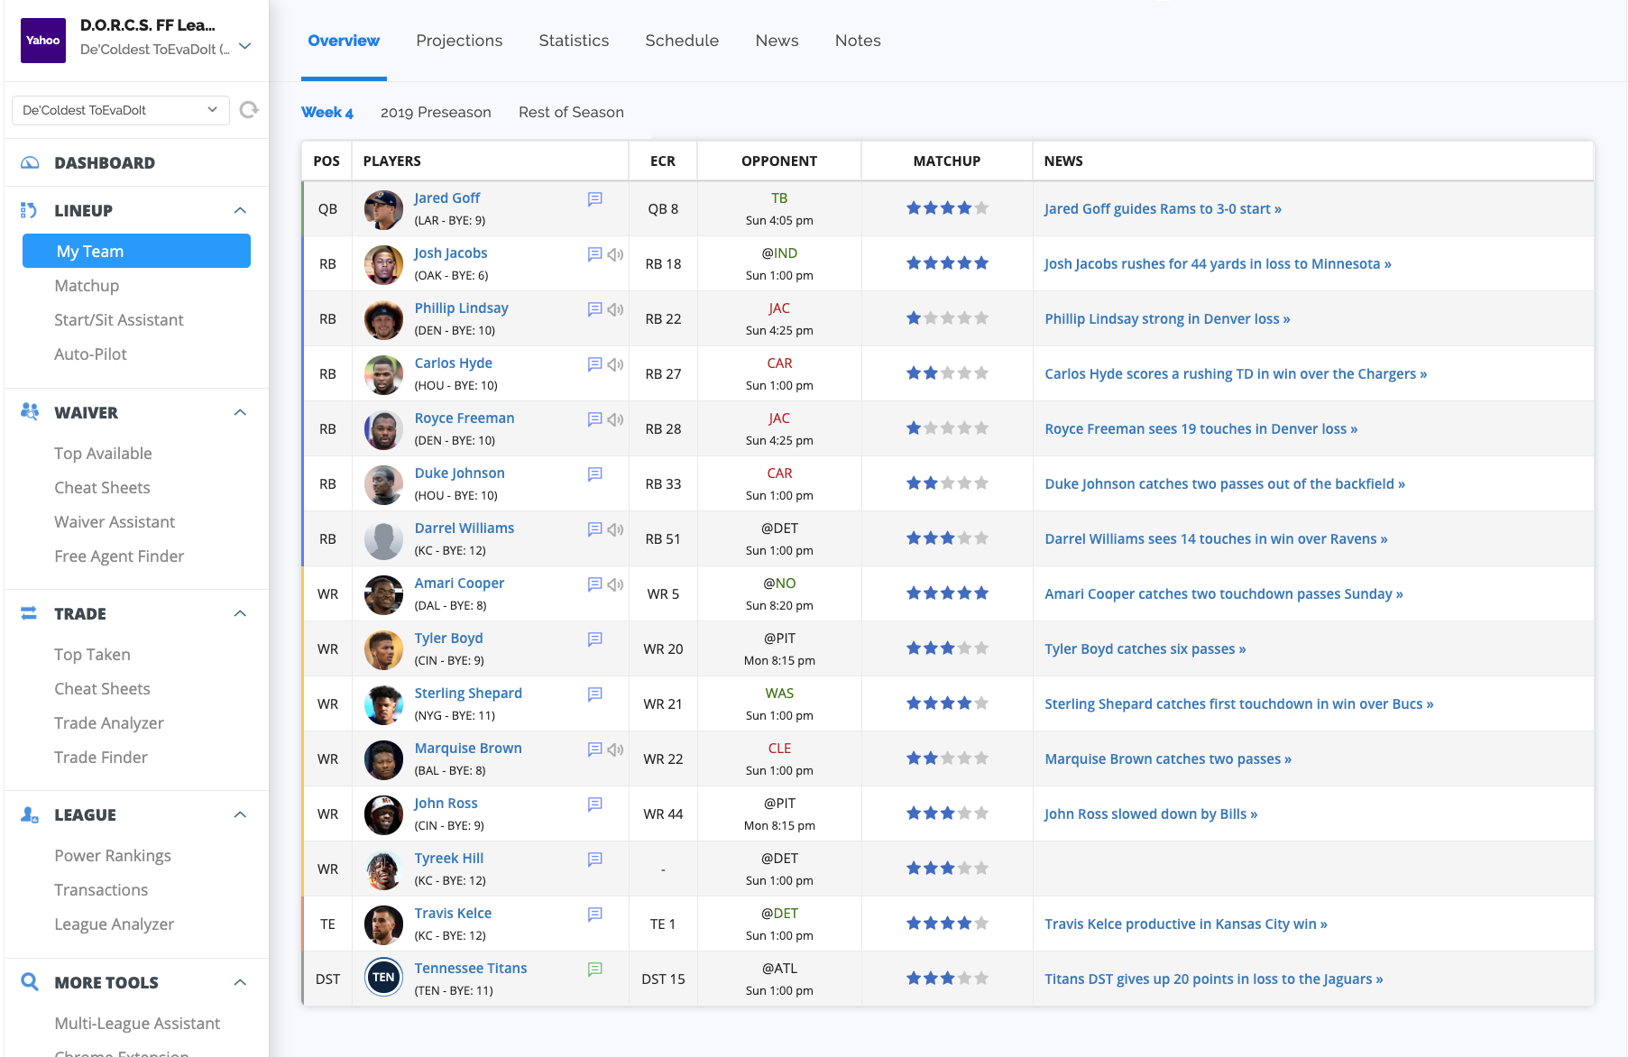Collapse the Trade section
Image resolution: width=1628 pixels, height=1057 pixels.
(x=240, y=614)
